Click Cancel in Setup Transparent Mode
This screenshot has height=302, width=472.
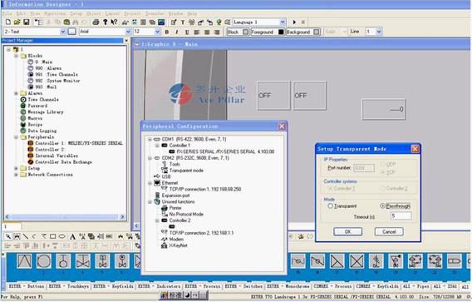389,231
